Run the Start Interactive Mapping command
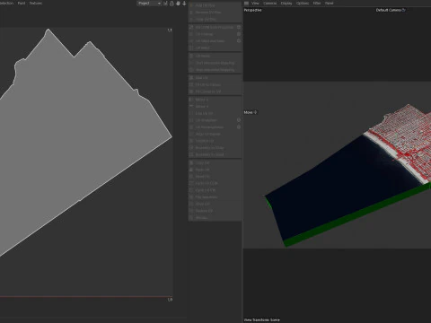 (215, 63)
